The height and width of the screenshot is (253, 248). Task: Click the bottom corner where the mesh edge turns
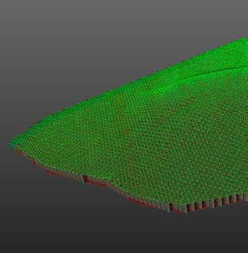click(186, 211)
